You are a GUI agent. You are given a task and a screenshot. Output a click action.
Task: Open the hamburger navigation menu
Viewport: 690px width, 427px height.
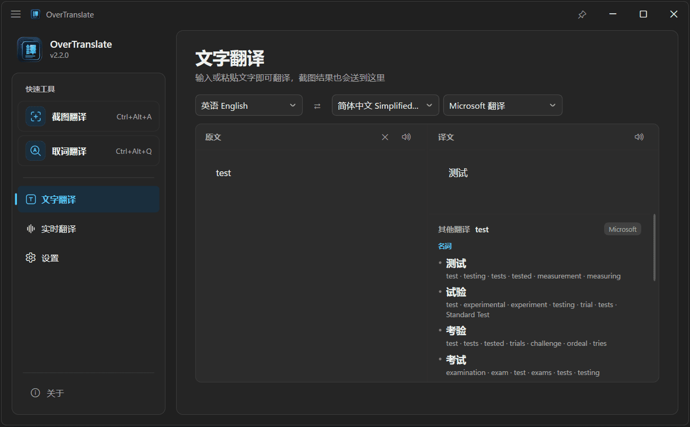click(16, 14)
